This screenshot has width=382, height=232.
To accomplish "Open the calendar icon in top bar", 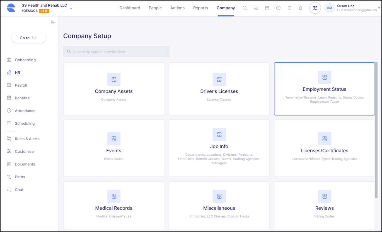I will pyautogui.click(x=267, y=8).
